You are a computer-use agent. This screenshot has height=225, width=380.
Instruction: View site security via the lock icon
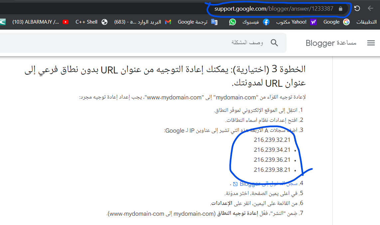coord(340,9)
